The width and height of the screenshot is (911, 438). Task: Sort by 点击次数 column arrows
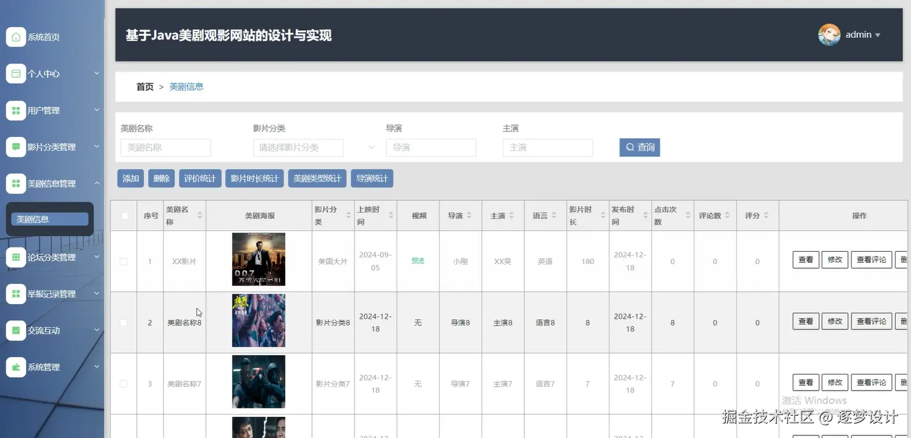tap(688, 215)
